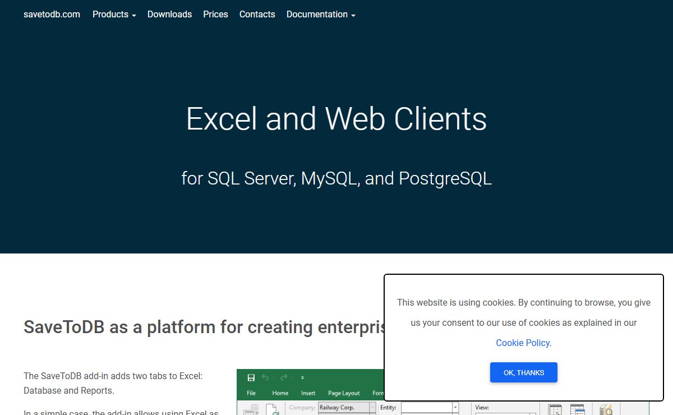Select the Home tab in Excel screenshot

click(x=280, y=393)
